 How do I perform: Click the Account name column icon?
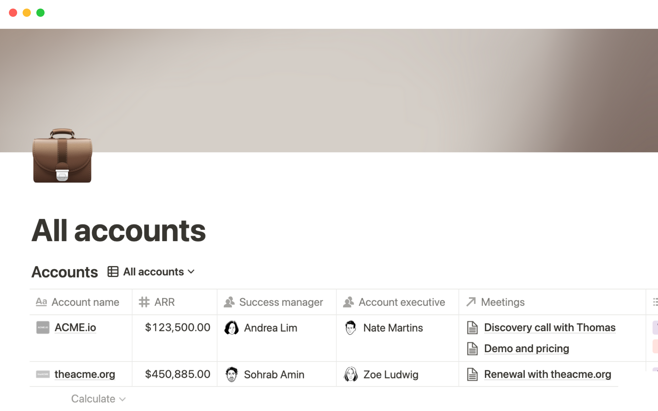(42, 302)
